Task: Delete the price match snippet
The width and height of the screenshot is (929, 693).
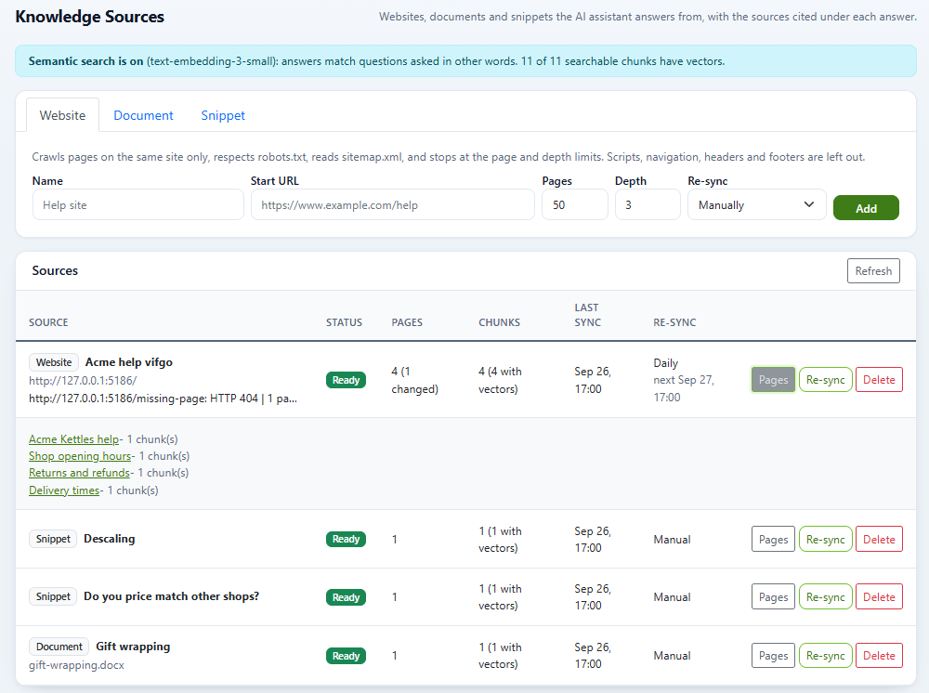Action: tap(879, 597)
